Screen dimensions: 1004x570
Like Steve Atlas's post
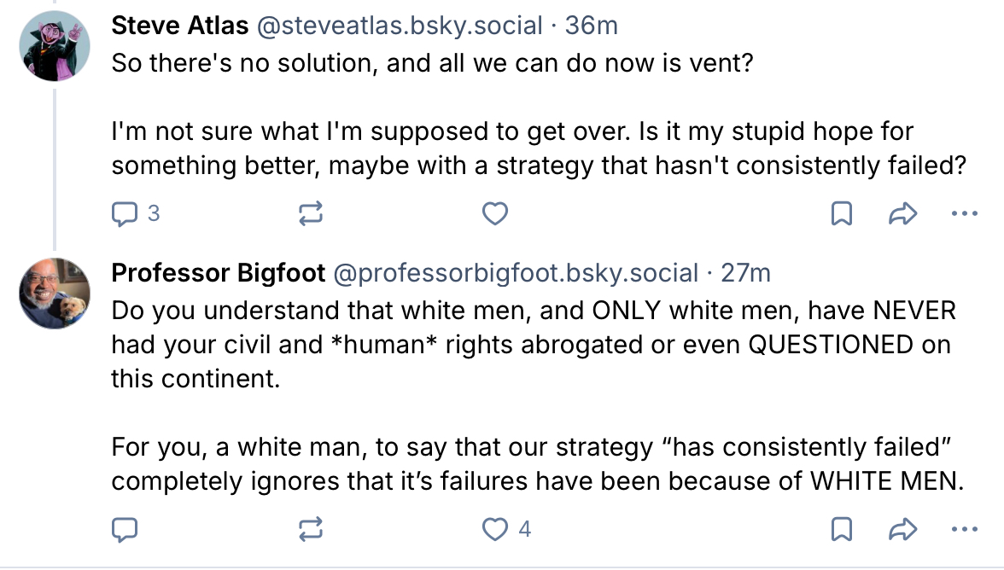[495, 213]
